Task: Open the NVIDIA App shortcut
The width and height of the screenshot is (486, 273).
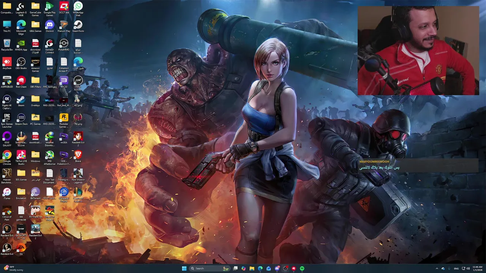Action: coord(21,45)
